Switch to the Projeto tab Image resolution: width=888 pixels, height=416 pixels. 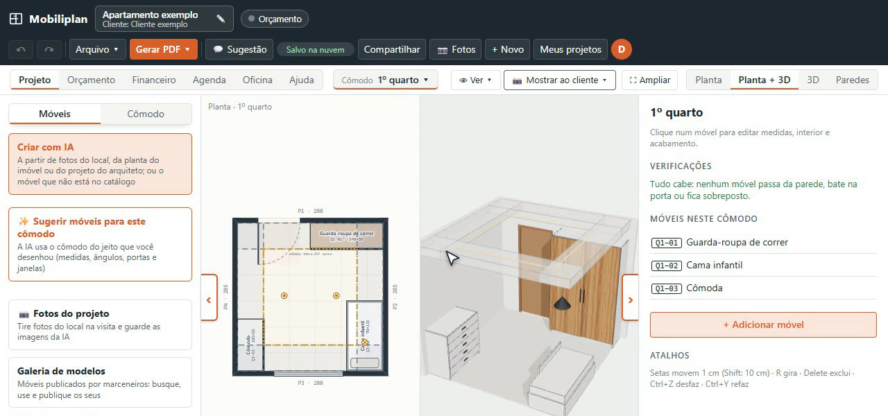point(35,80)
